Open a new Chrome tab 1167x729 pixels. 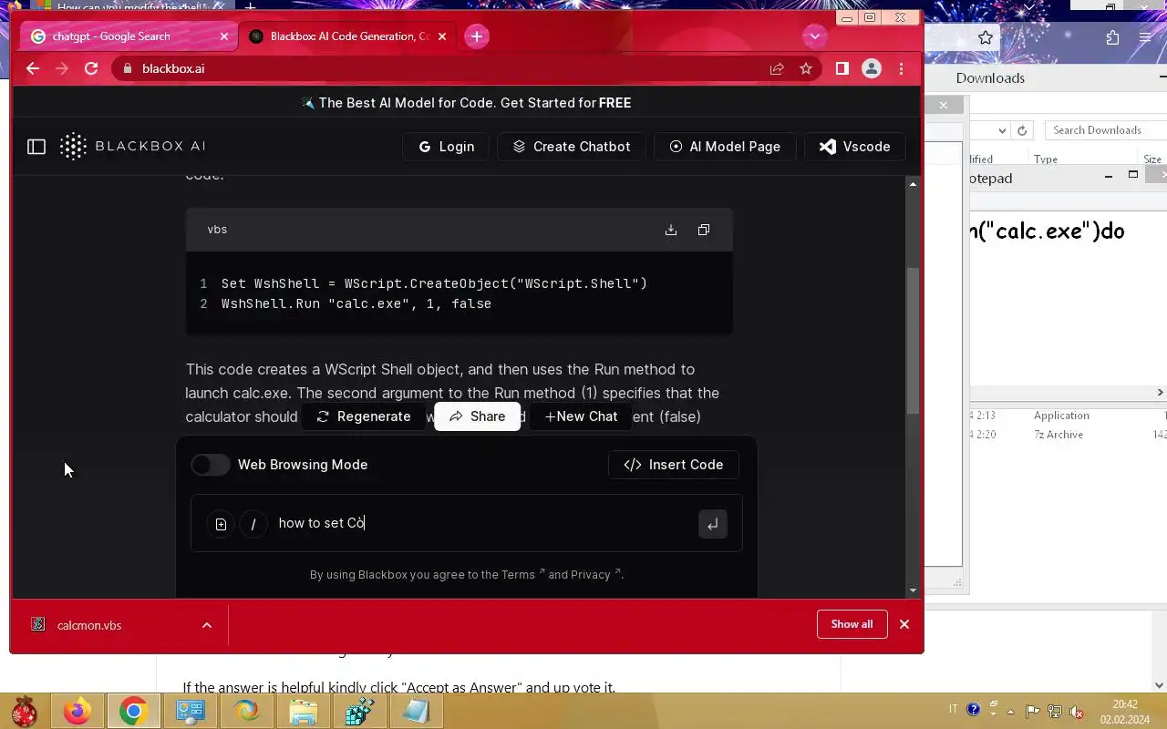pos(476,36)
